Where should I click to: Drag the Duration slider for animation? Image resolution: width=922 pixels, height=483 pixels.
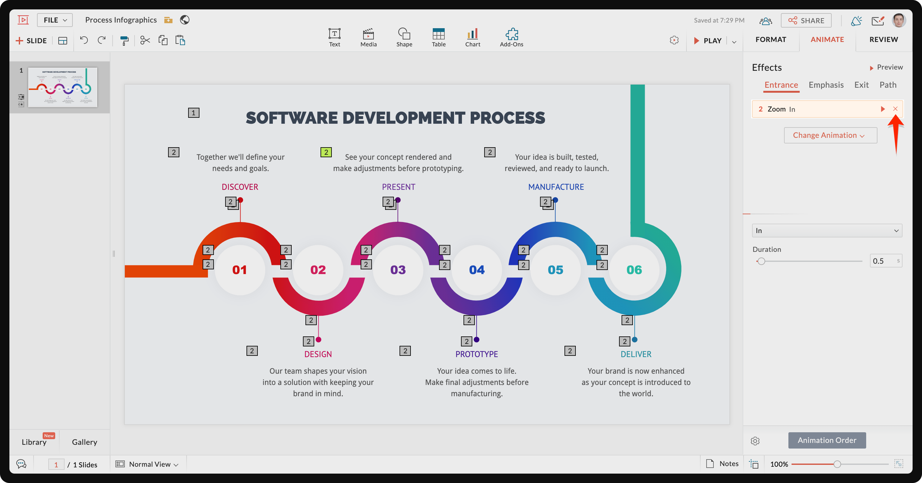click(x=761, y=260)
